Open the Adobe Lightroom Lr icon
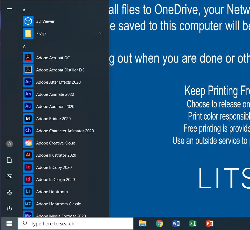 28,192
